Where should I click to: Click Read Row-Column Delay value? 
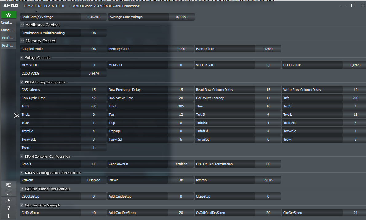pyautogui.click(x=268, y=90)
